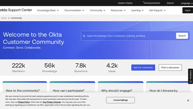Open the How can I participate? card
Screen dimensions: 193x109
coord(72,87)
